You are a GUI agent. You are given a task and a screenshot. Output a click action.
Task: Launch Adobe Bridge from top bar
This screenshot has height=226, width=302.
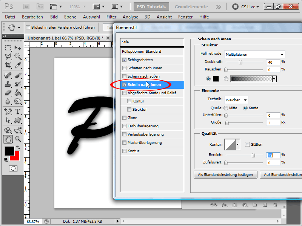[x=26, y=7]
